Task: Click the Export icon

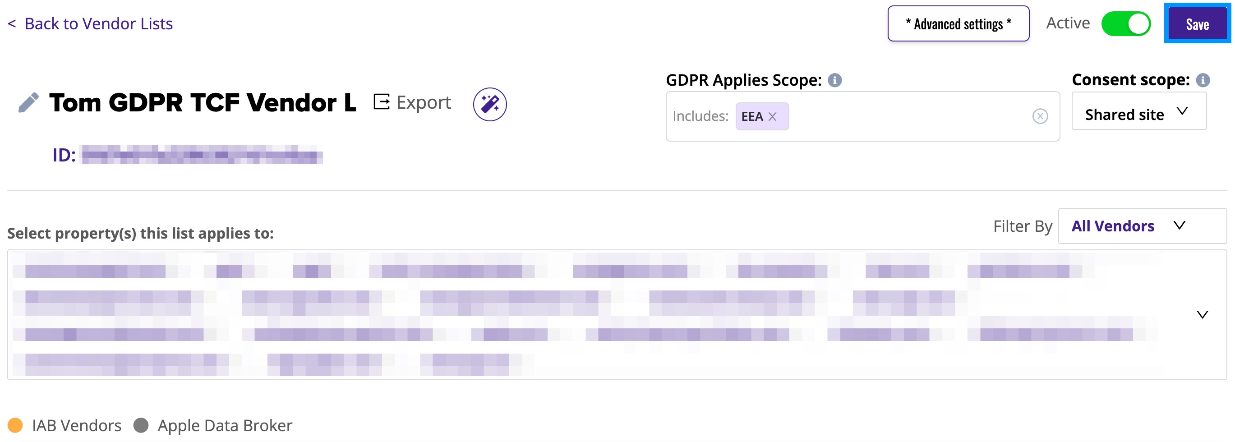Action: pyautogui.click(x=382, y=101)
